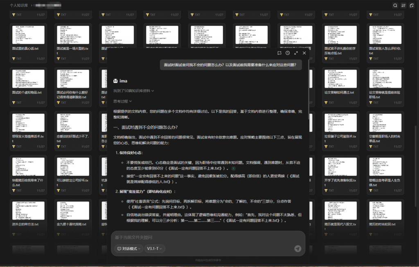Click the ima panda avatar icon
Screen dimensions: 419x267
click(116, 81)
